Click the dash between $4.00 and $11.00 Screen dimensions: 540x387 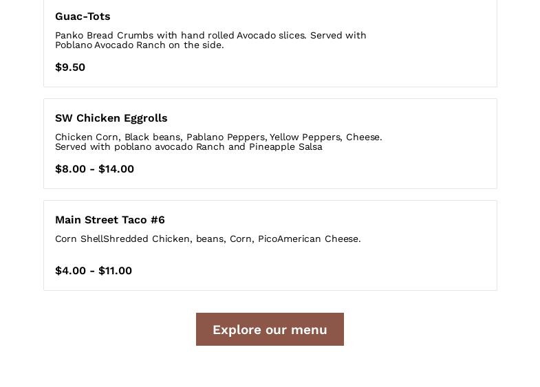pyautogui.click(x=92, y=271)
